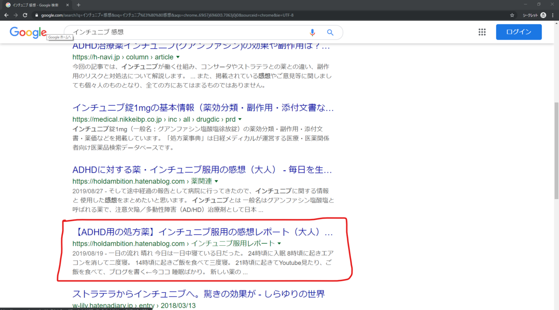Reload the page with the refresh icon
The height and width of the screenshot is (310, 559).
coord(26,15)
